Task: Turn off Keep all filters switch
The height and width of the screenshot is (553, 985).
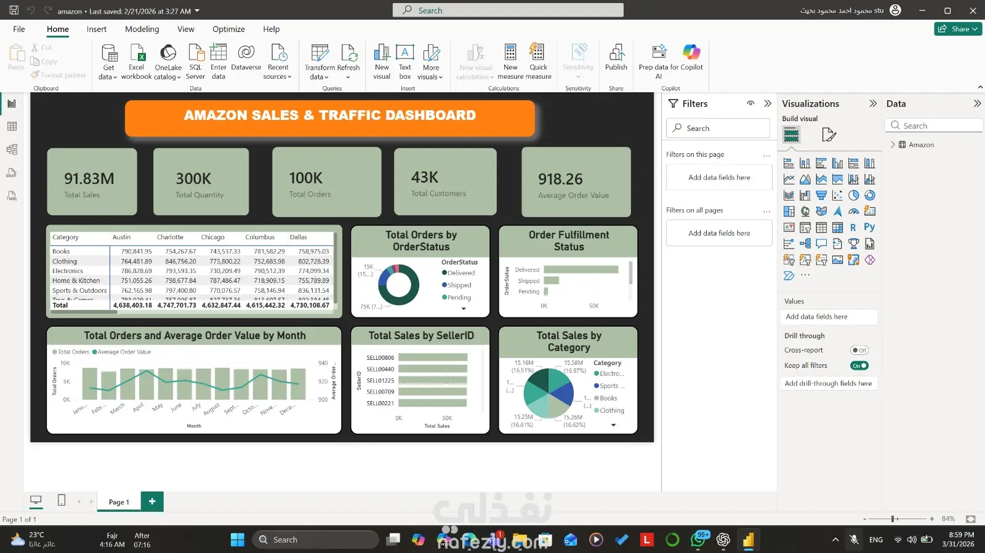Action: click(859, 365)
